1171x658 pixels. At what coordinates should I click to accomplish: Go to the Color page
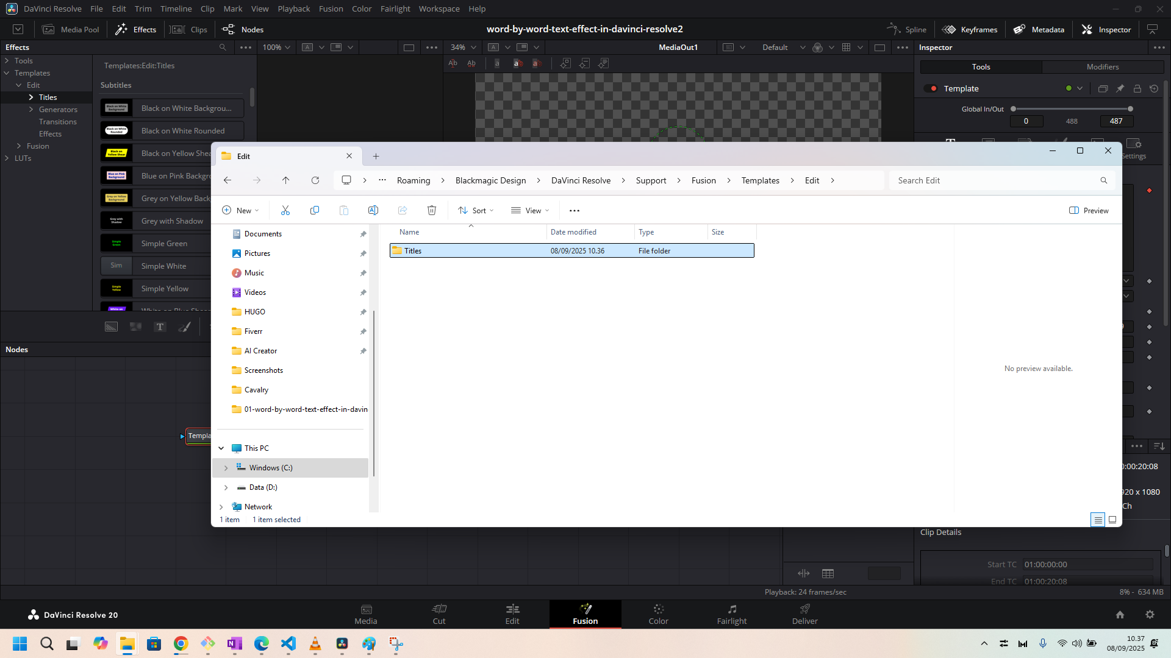pyautogui.click(x=658, y=614)
